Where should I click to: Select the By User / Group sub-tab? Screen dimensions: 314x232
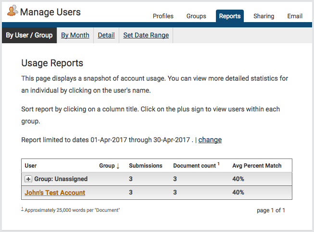tap(29, 35)
